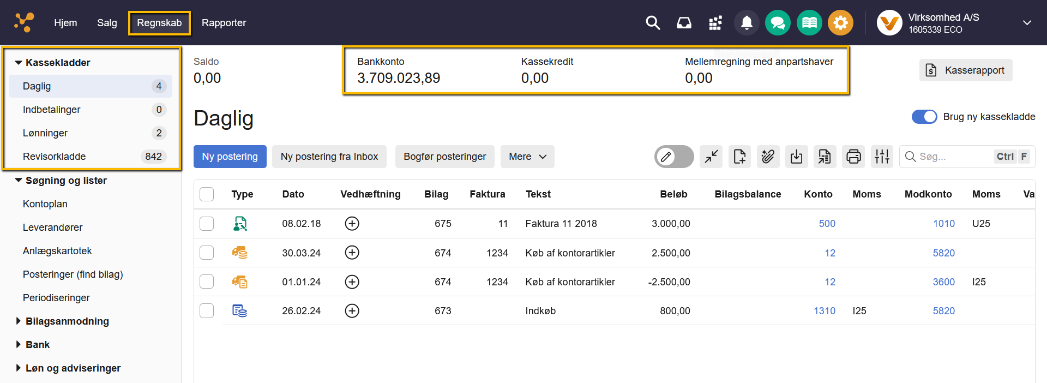Open the green chat bubbles icon
This screenshot has width=1047, height=383.
coord(778,23)
